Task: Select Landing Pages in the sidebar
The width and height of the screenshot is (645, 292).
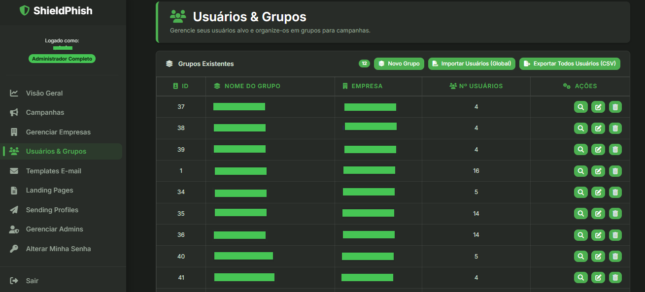Action: pyautogui.click(x=49, y=190)
